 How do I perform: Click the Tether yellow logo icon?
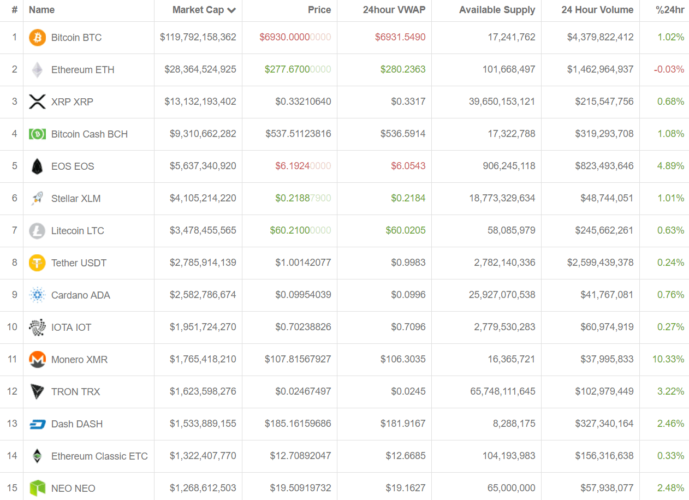[37, 263]
